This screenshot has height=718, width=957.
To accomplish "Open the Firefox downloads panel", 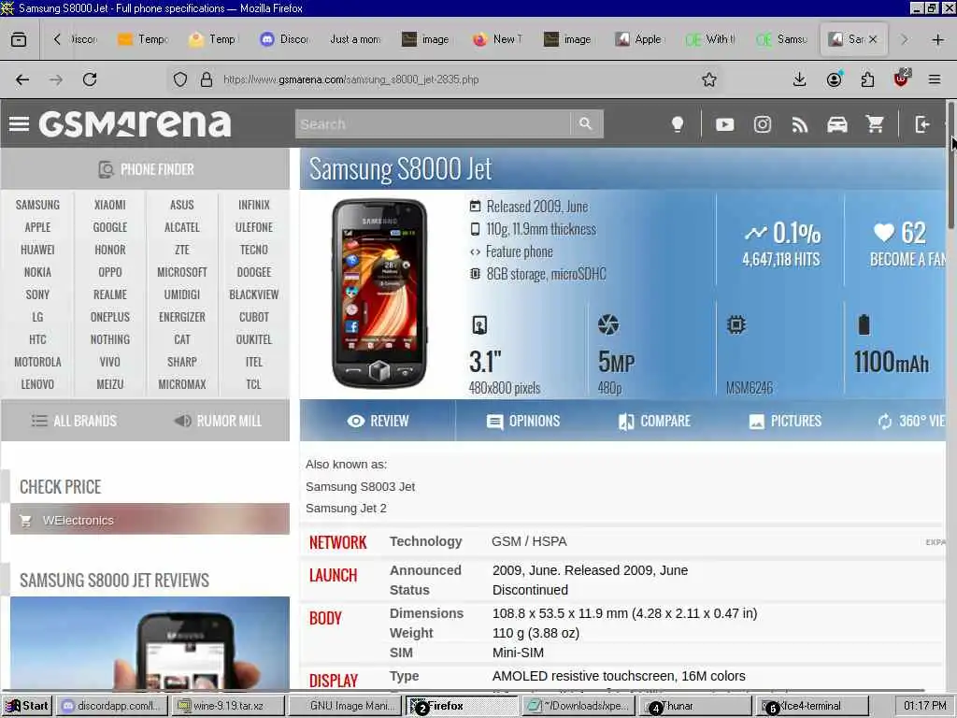I will click(x=800, y=79).
